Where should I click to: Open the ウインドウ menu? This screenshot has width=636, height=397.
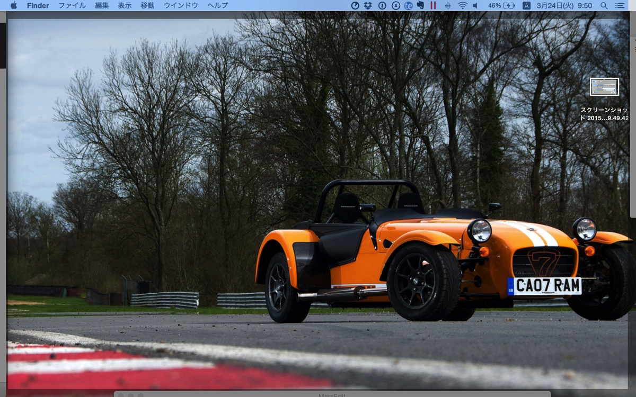(x=181, y=5)
